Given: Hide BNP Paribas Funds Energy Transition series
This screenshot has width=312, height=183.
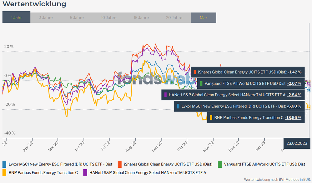Looking at the screenshot, I should 43,172.
